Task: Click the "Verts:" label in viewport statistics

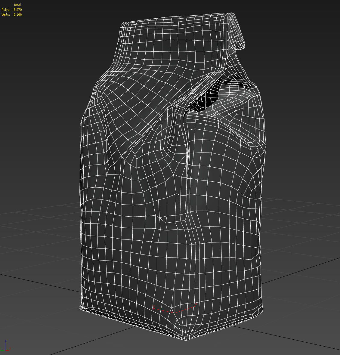Action: coord(6,14)
